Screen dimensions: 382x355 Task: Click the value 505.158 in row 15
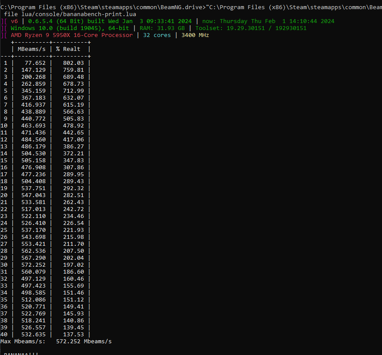tap(34, 161)
